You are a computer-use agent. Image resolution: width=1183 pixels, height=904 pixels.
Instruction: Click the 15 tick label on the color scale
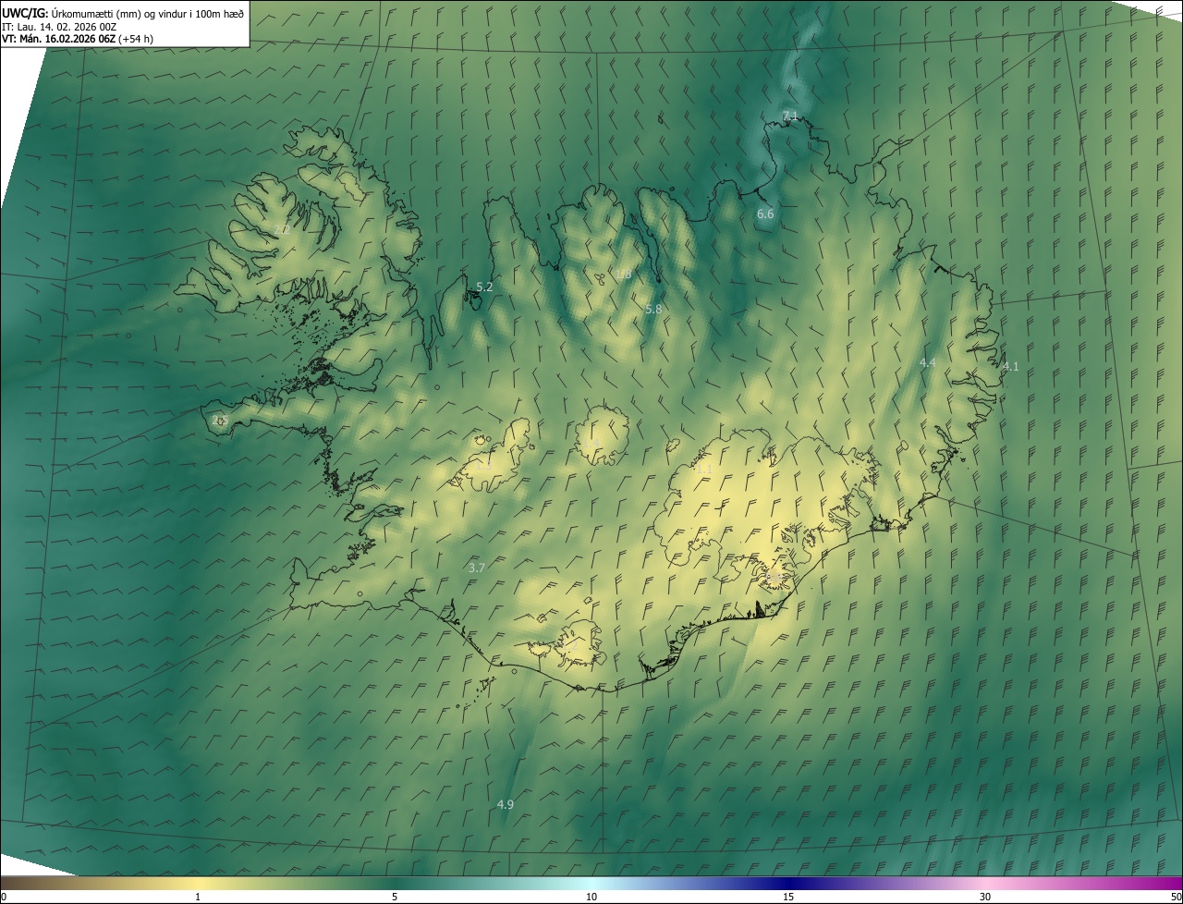pyautogui.click(x=788, y=897)
